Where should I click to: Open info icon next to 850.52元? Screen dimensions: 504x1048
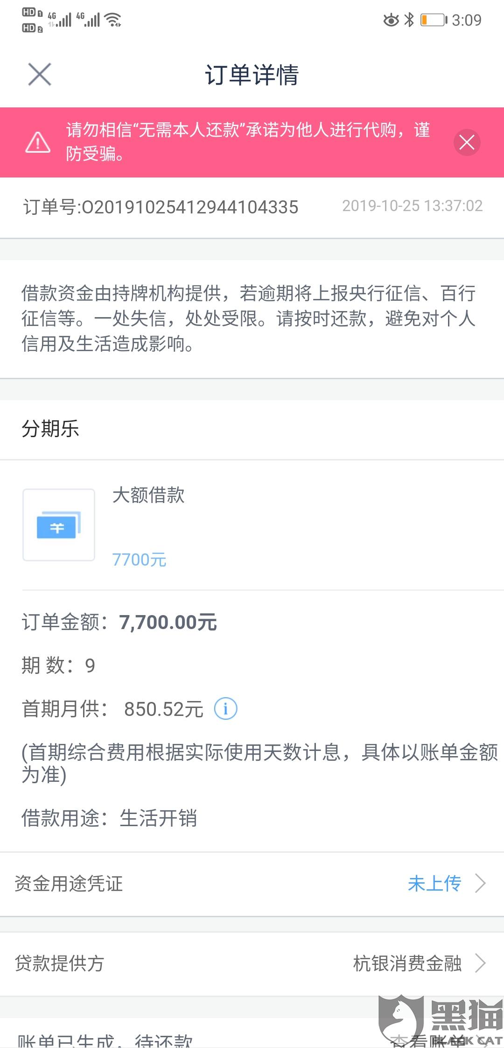coord(225,708)
